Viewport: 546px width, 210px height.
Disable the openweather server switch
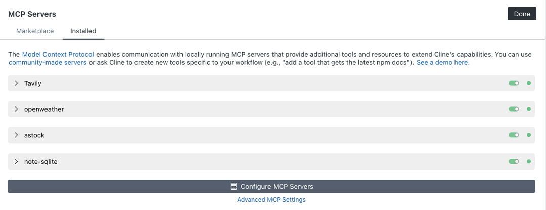pos(514,109)
